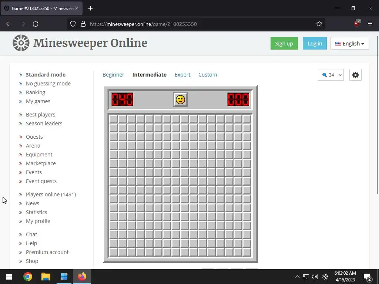Select the Expert difficulty
Screen dimensions: 379x284
point(182,75)
